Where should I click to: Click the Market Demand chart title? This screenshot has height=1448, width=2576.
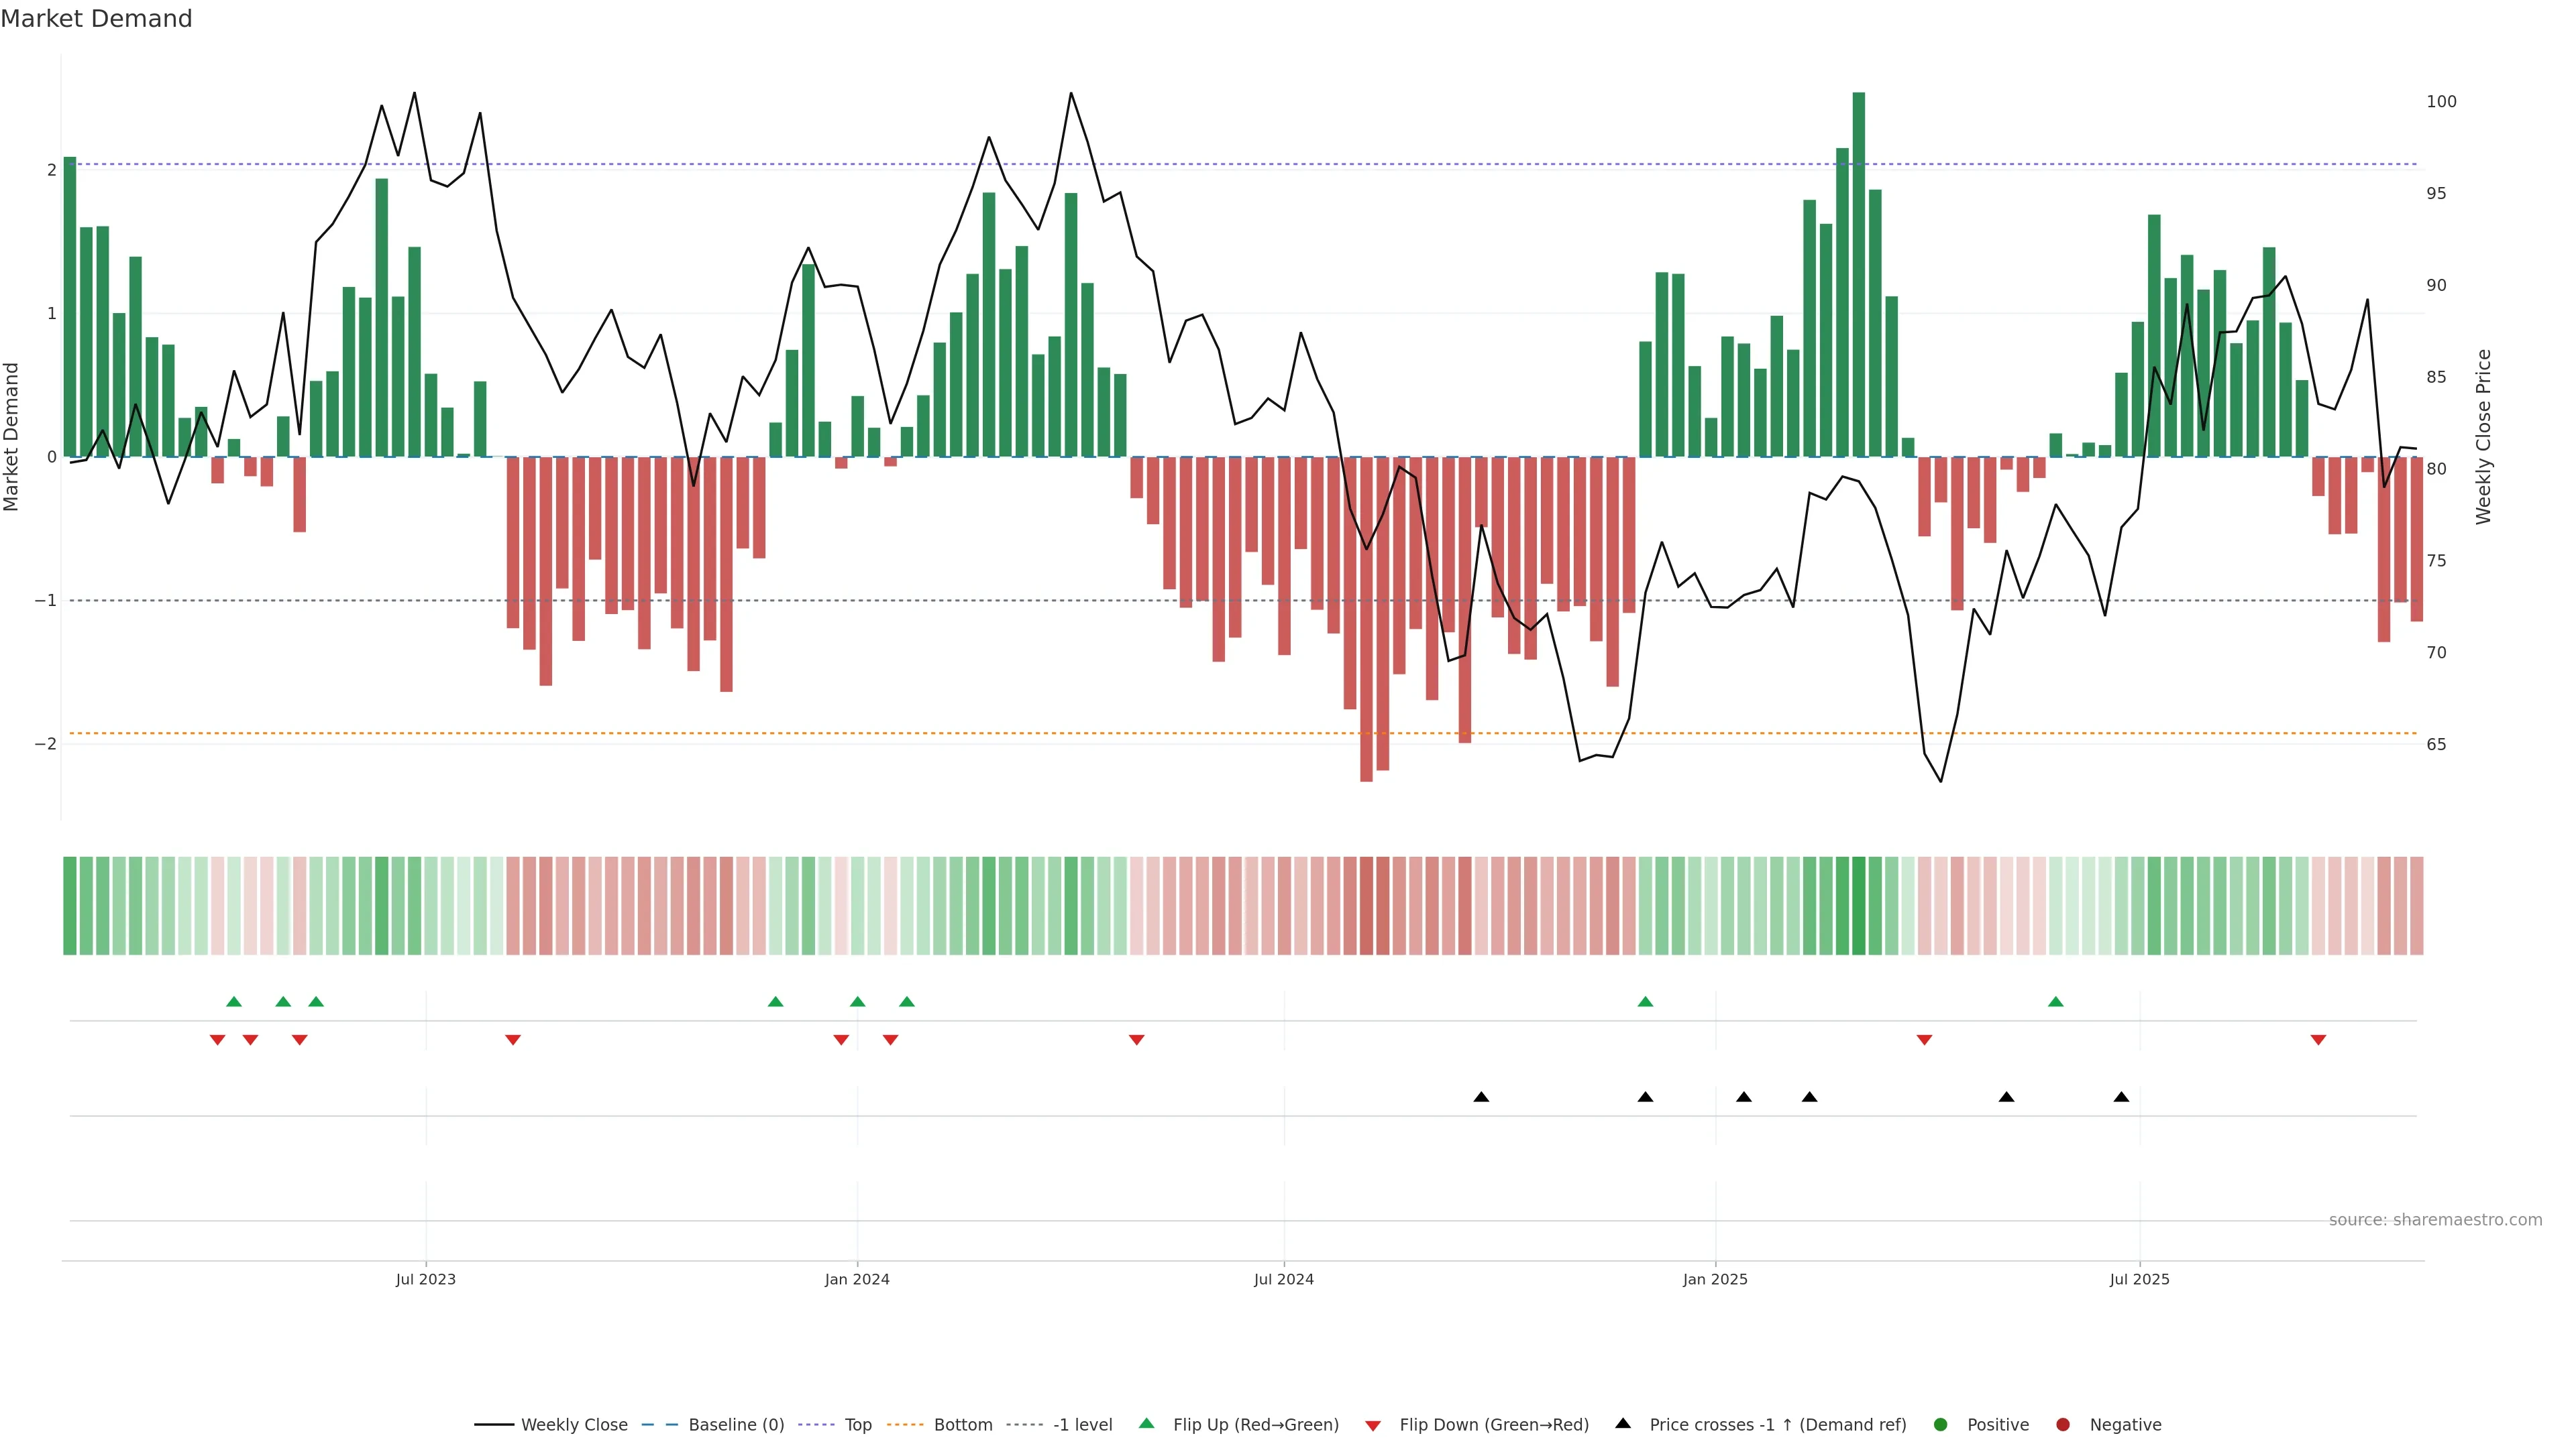[96, 19]
